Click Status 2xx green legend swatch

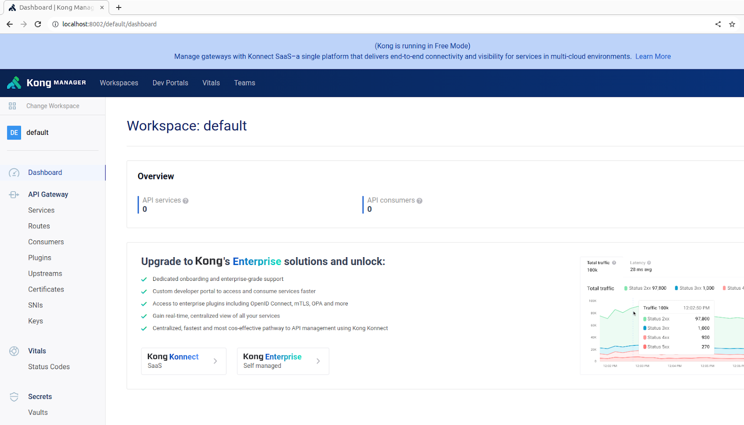[626, 288]
